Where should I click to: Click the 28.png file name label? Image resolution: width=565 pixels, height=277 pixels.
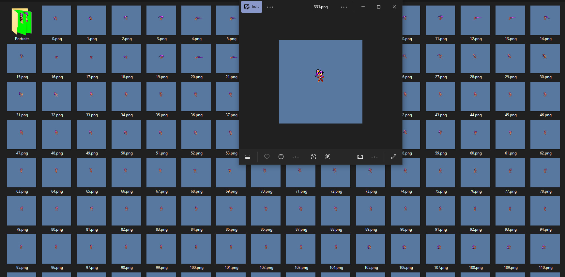(x=476, y=77)
